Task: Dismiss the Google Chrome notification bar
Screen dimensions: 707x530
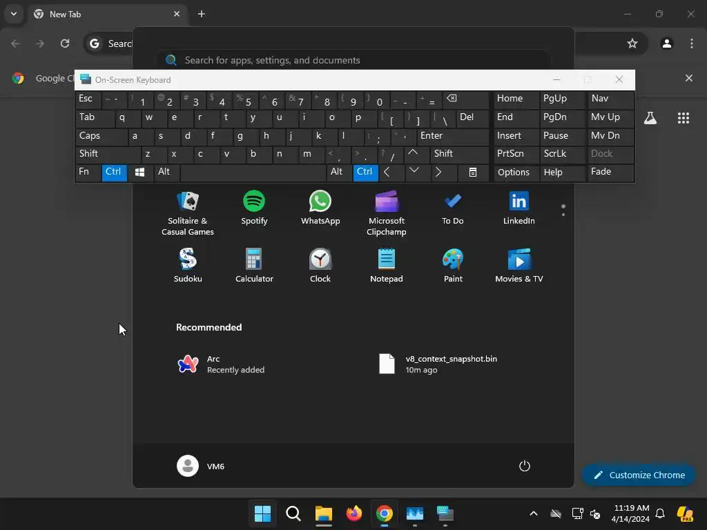Action: [x=688, y=79]
